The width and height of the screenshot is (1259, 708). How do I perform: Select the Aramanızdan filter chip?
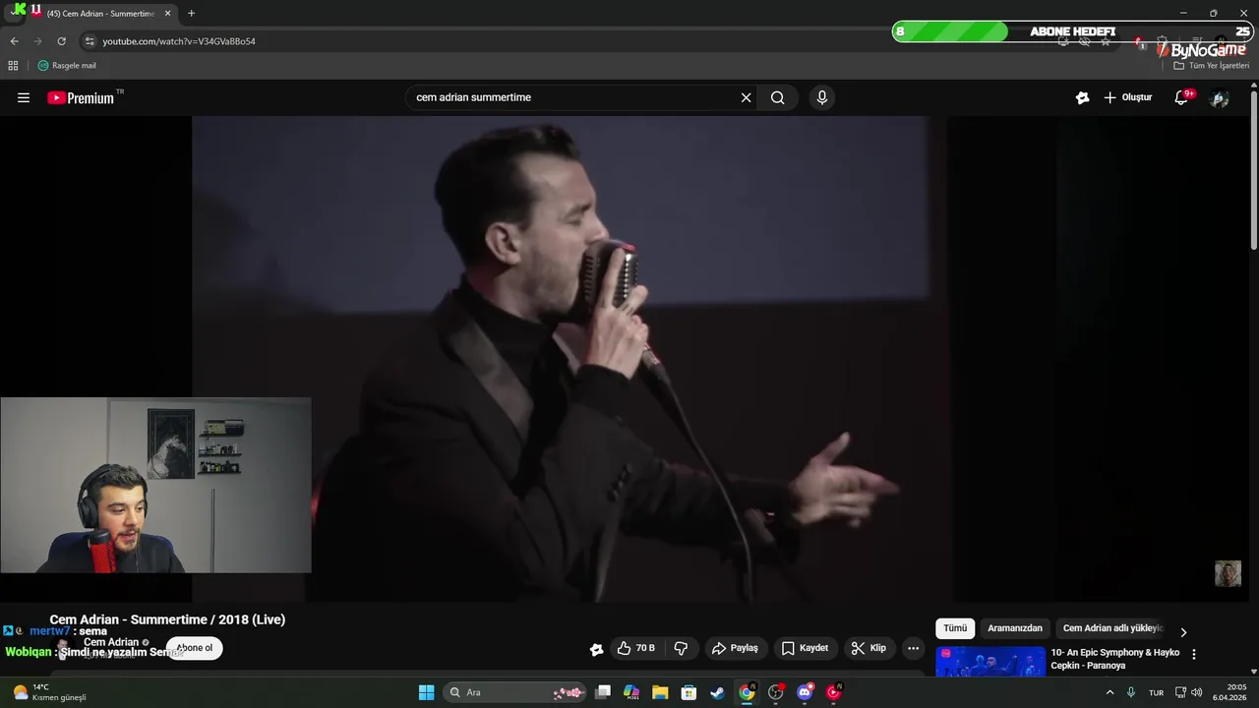coord(1014,628)
